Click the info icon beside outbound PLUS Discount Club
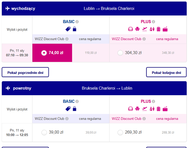Image resolution: width=190 pixels, height=148 pixels. tap(144, 39)
